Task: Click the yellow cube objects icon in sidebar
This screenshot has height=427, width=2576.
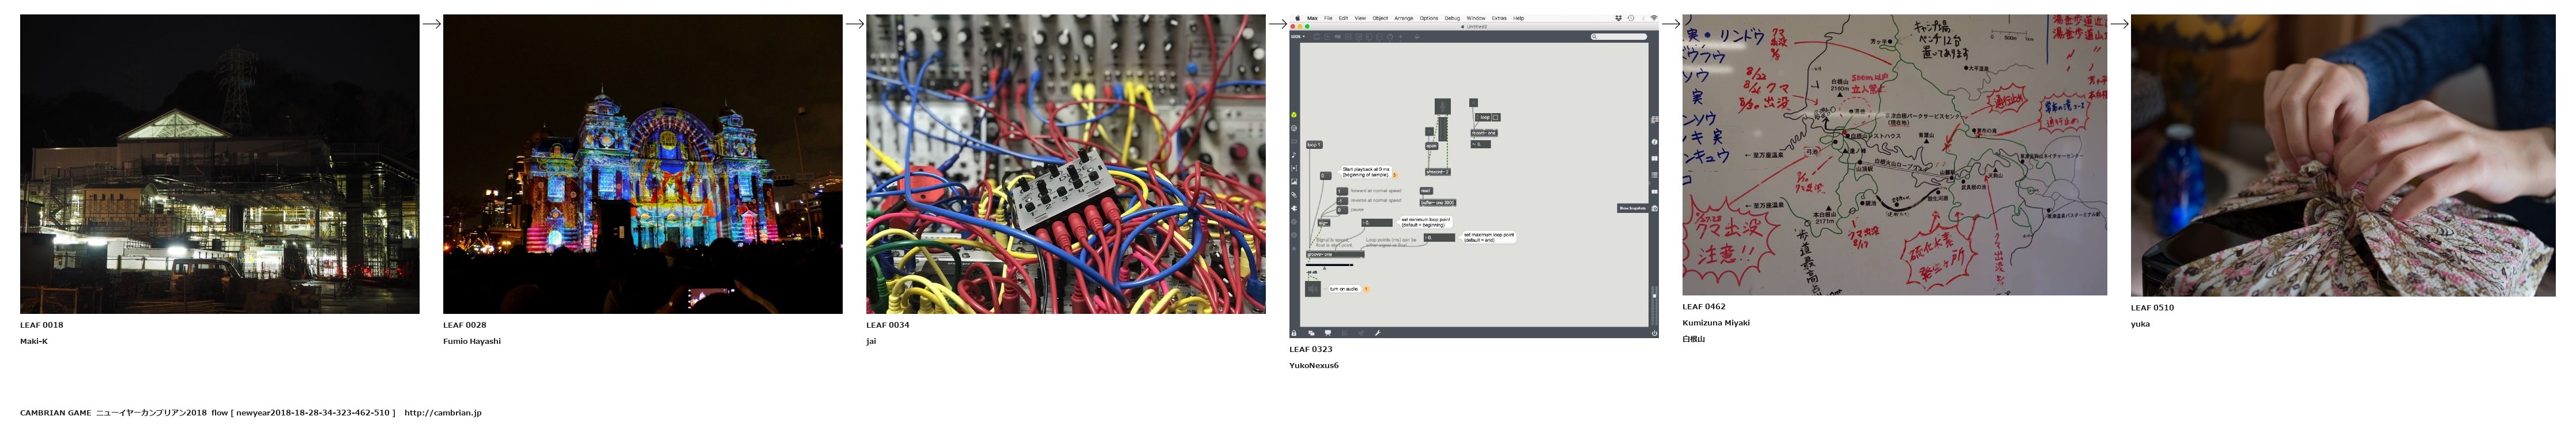Action: pos(1294,115)
